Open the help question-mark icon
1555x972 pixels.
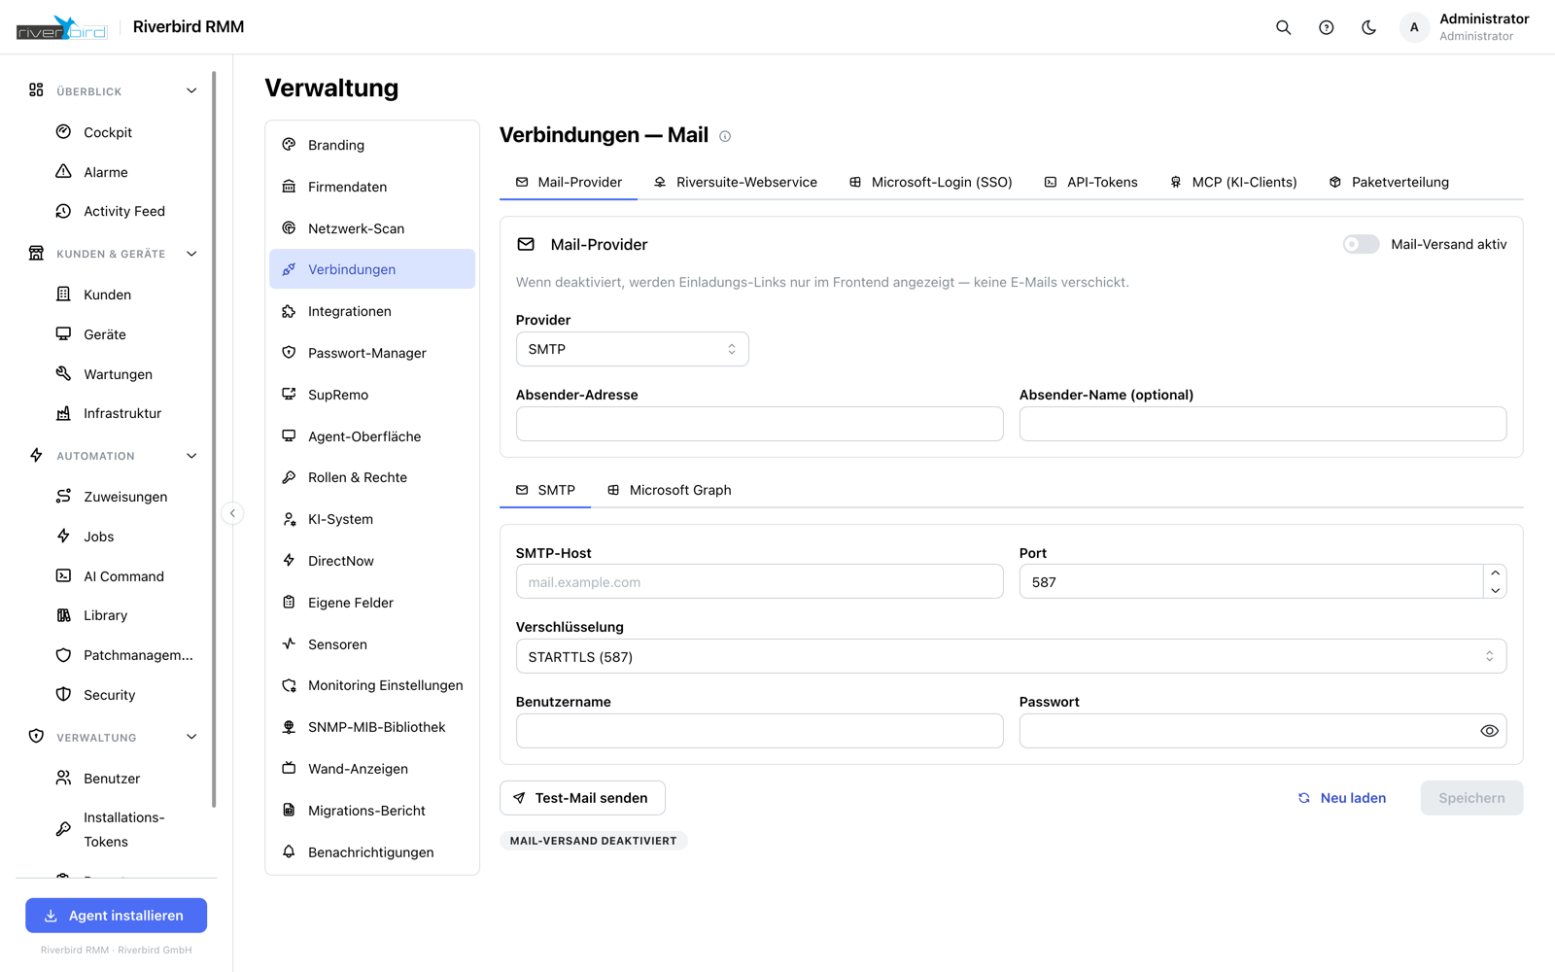[1326, 27]
